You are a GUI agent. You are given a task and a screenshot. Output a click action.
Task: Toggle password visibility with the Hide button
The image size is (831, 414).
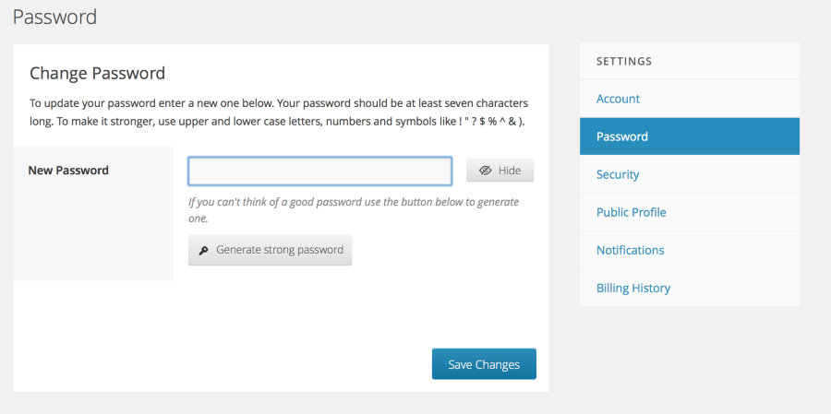pyautogui.click(x=500, y=172)
